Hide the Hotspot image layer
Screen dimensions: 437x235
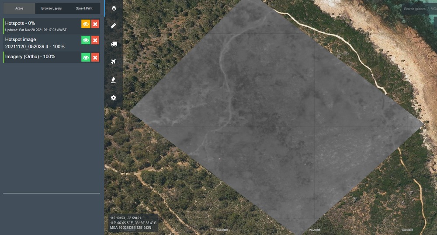(86, 40)
